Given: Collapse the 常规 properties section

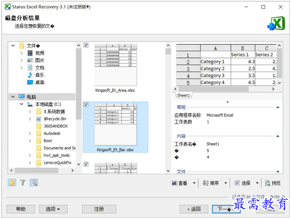Looking at the screenshot, I should 278,107.
